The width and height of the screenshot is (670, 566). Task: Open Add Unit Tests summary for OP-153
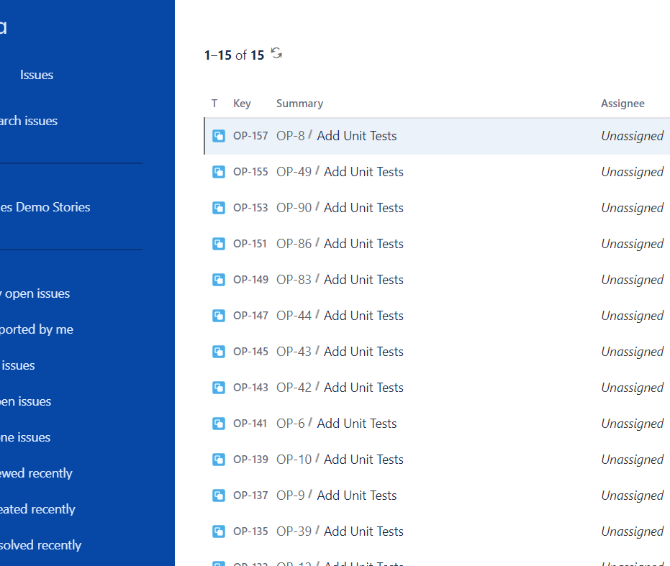pos(363,208)
